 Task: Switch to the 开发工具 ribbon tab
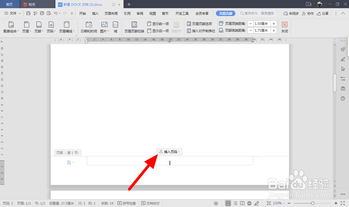coord(182,13)
